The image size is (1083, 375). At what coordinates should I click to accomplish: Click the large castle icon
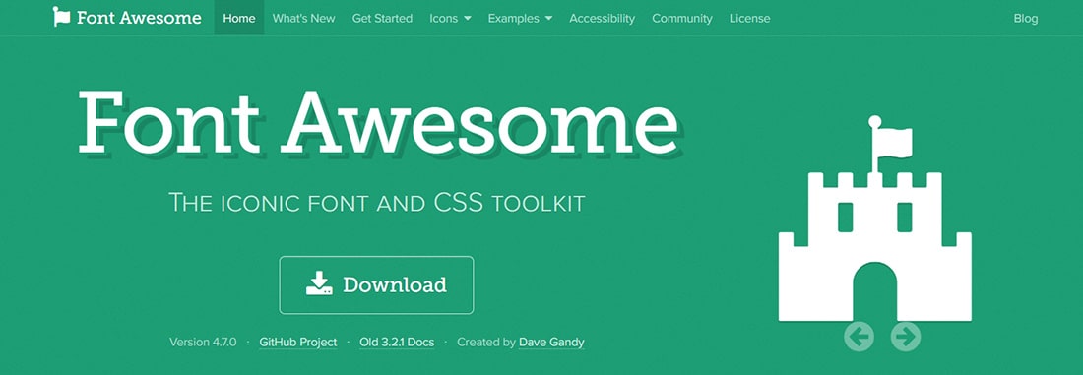(x=875, y=219)
